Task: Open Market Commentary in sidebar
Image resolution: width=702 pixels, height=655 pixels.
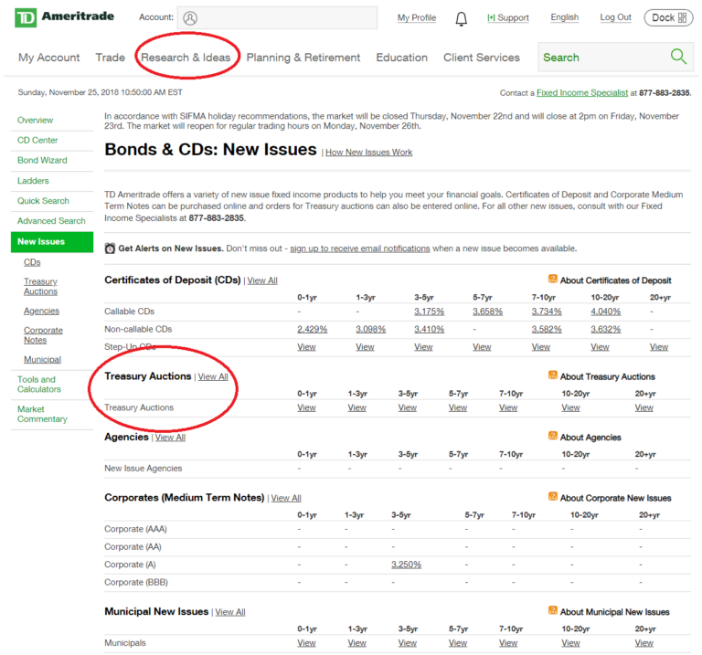Action: pos(42,415)
